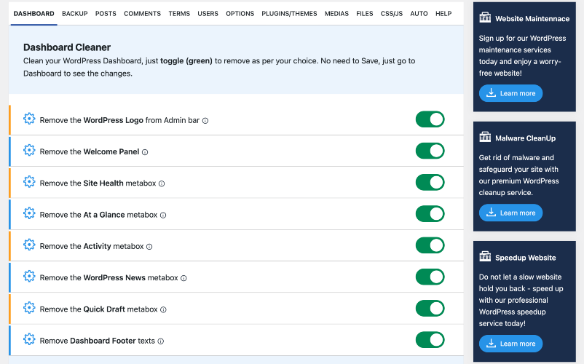Click the Website Maintennace card title
The height and width of the screenshot is (364, 584).
click(x=532, y=19)
